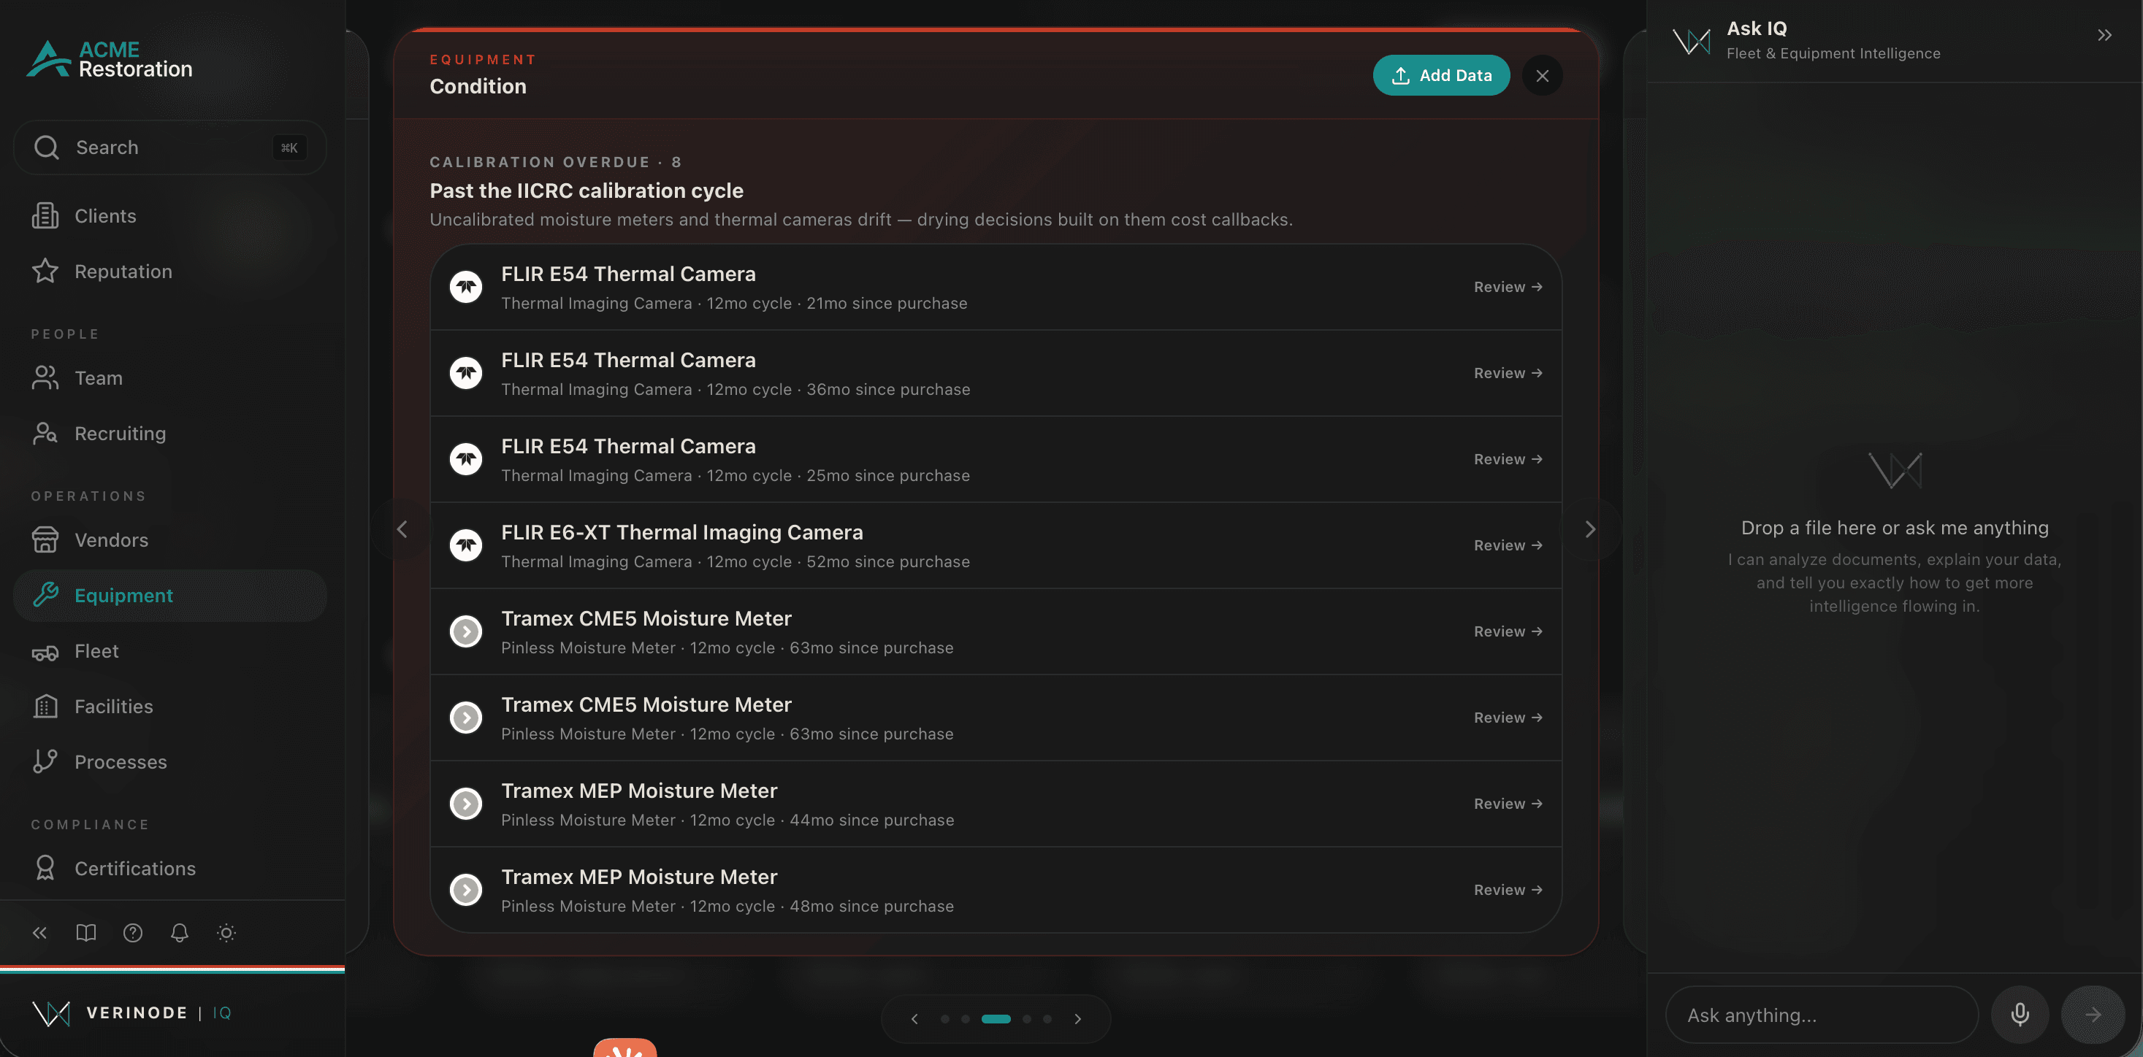Collapse sidebar with double chevron icon

[x=40, y=932]
